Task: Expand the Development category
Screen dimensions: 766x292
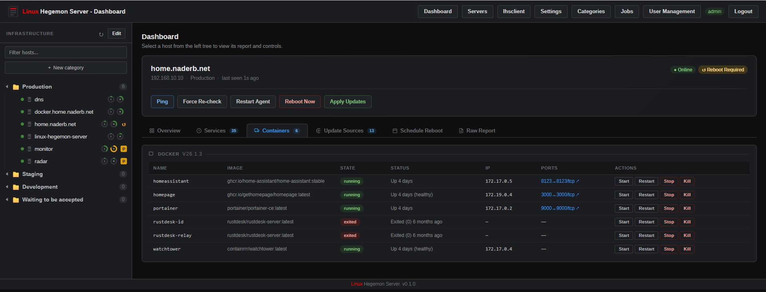Action: [x=7, y=187]
